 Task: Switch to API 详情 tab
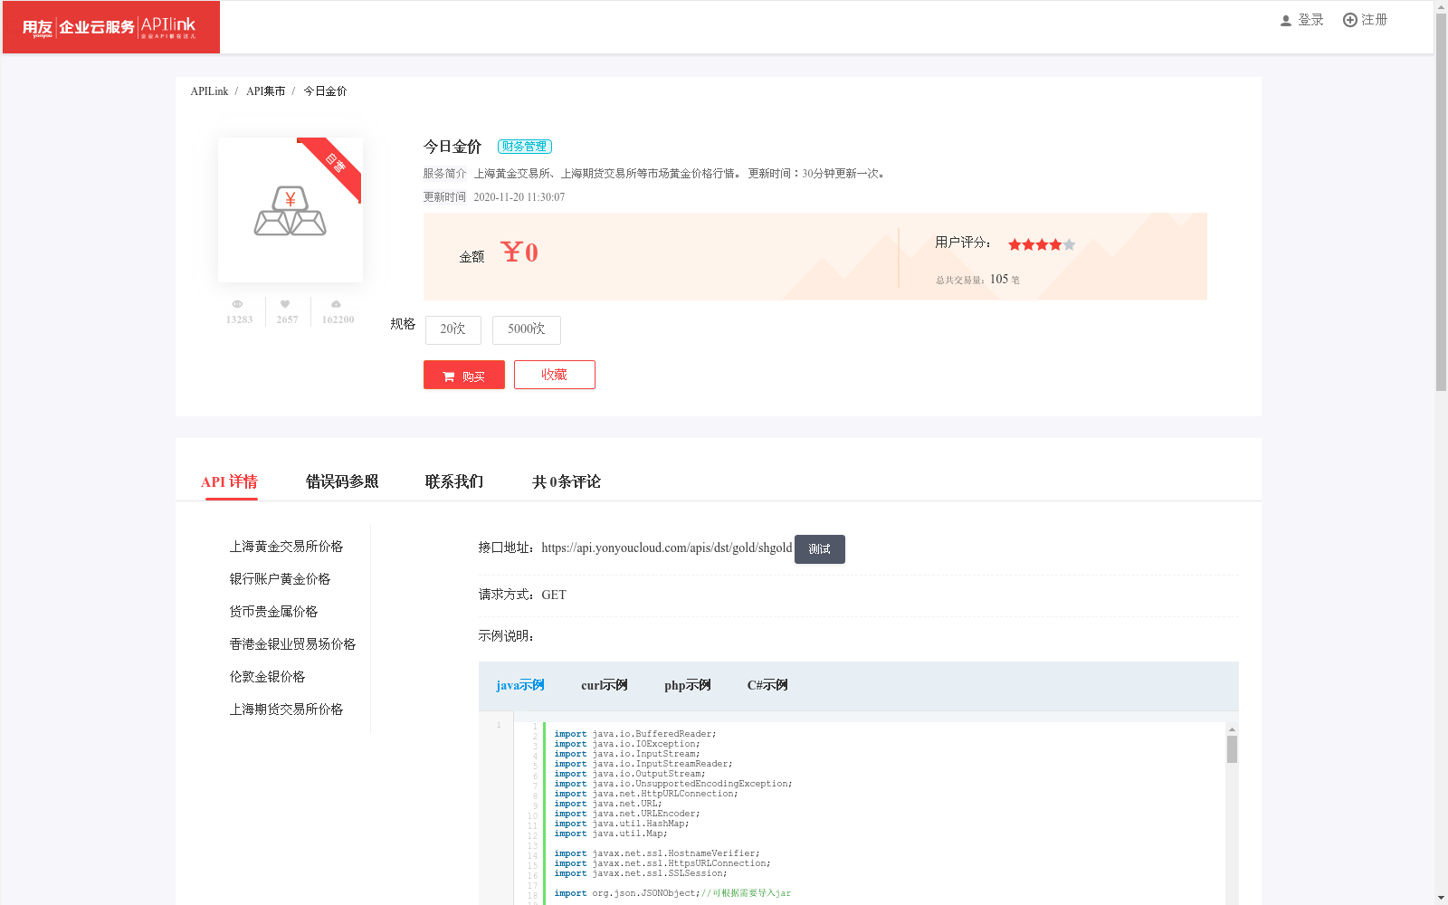click(230, 481)
